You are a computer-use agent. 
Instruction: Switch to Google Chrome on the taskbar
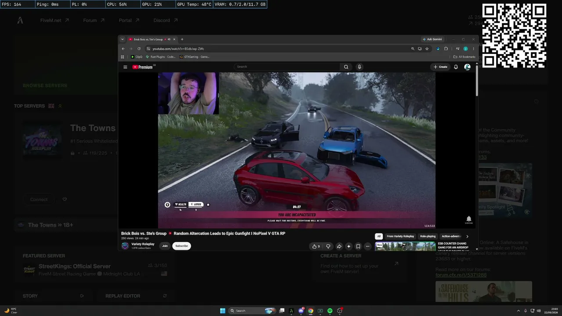click(310, 311)
